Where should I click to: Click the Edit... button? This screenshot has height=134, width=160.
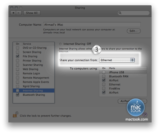coord(134,31)
